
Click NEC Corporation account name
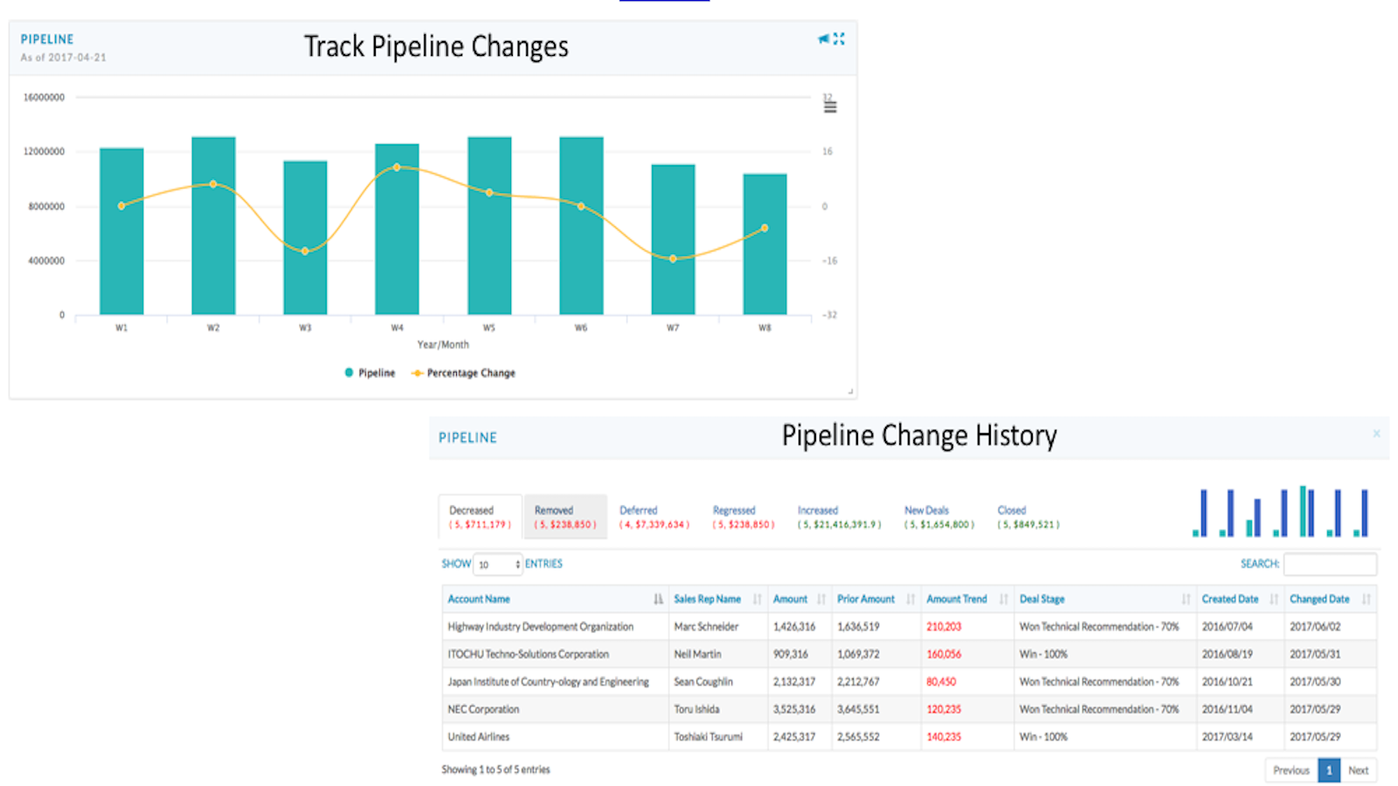(x=483, y=709)
